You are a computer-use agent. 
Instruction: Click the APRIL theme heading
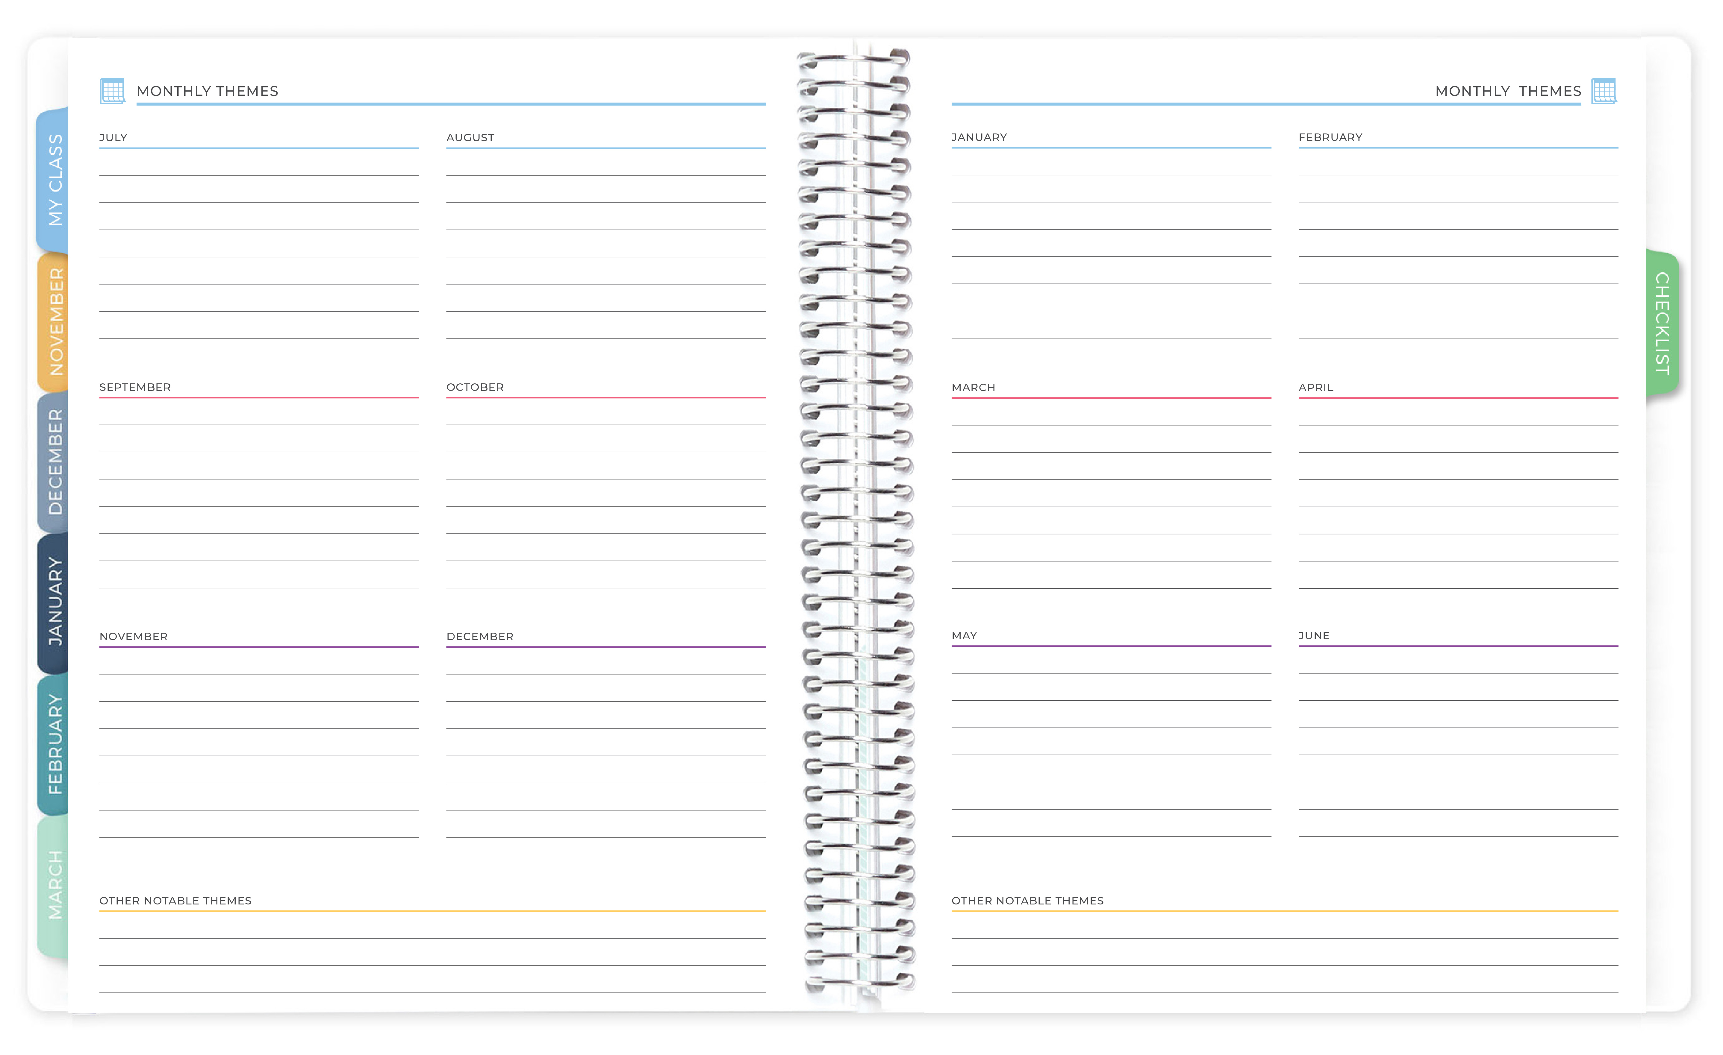1316,387
